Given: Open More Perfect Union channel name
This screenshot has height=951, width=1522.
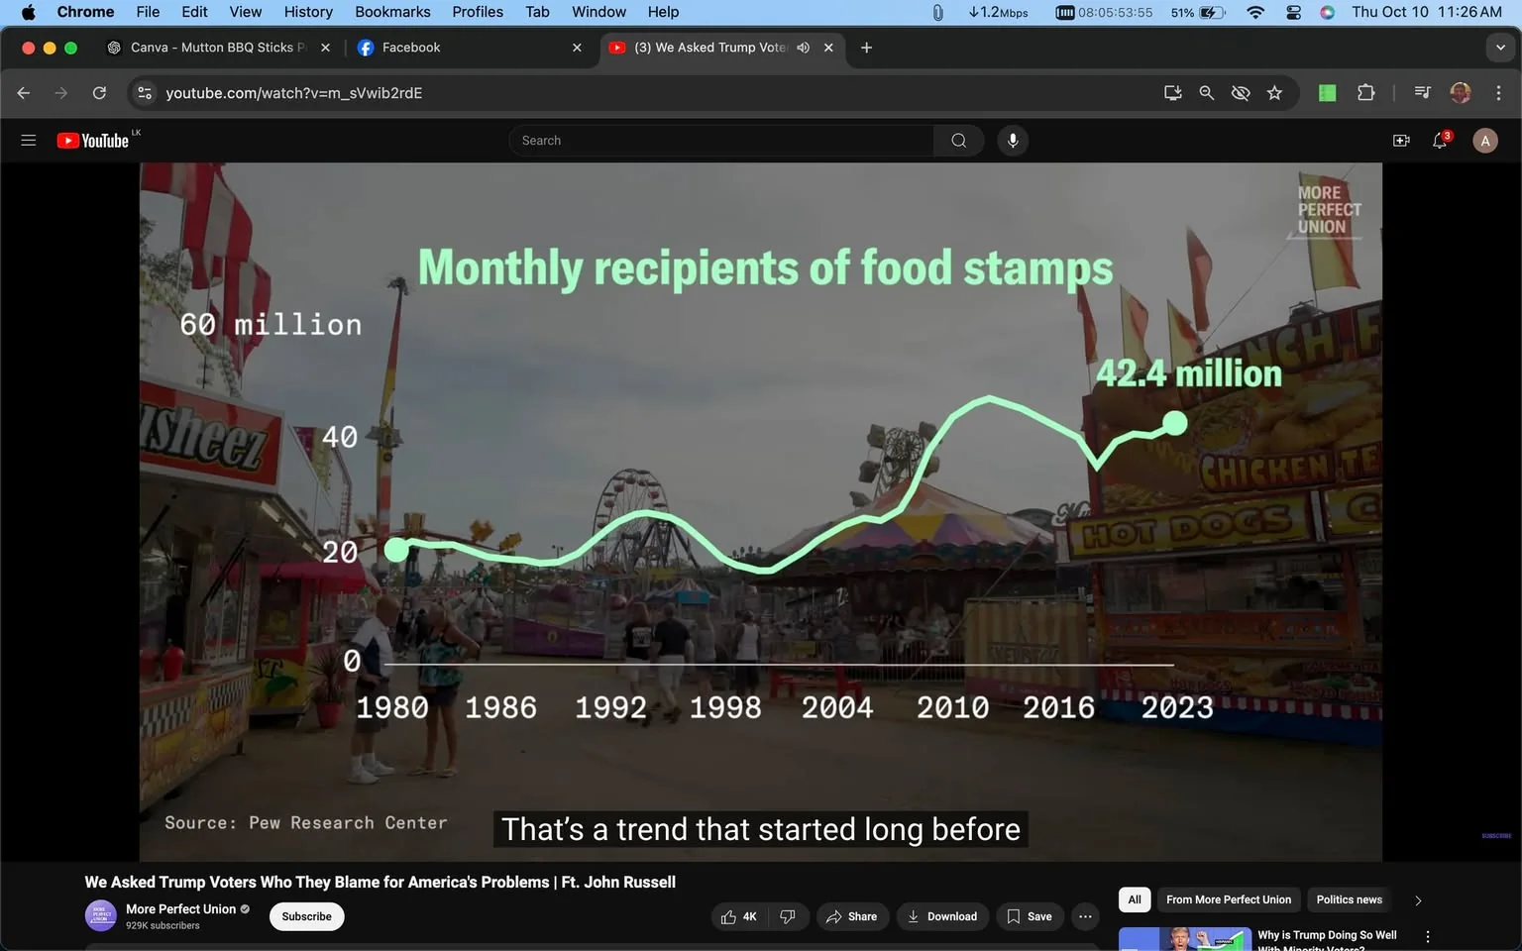Looking at the screenshot, I should (x=180, y=909).
